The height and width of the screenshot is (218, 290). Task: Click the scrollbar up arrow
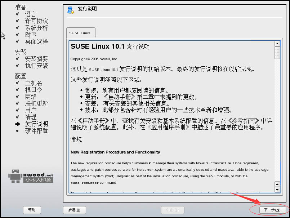tap(277, 43)
